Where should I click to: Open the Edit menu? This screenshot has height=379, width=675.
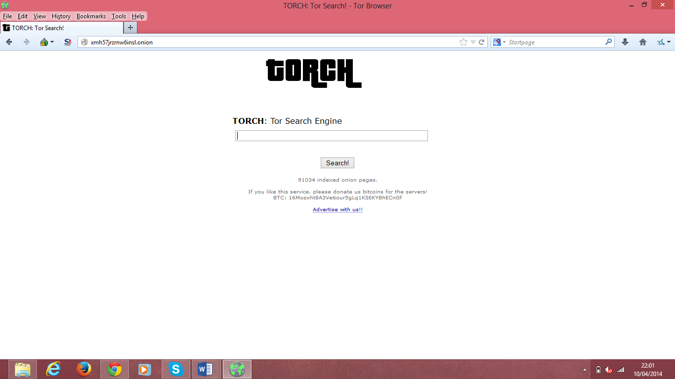tap(23, 16)
